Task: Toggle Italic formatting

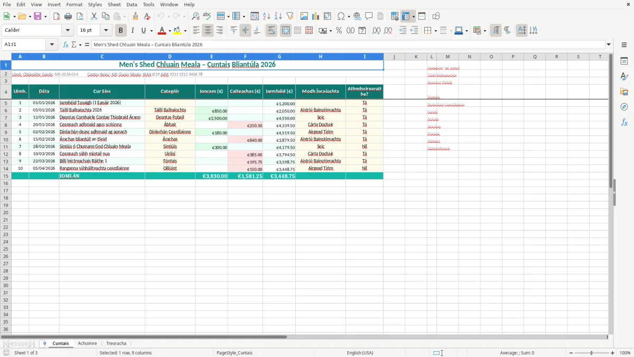Action: [x=132, y=31]
